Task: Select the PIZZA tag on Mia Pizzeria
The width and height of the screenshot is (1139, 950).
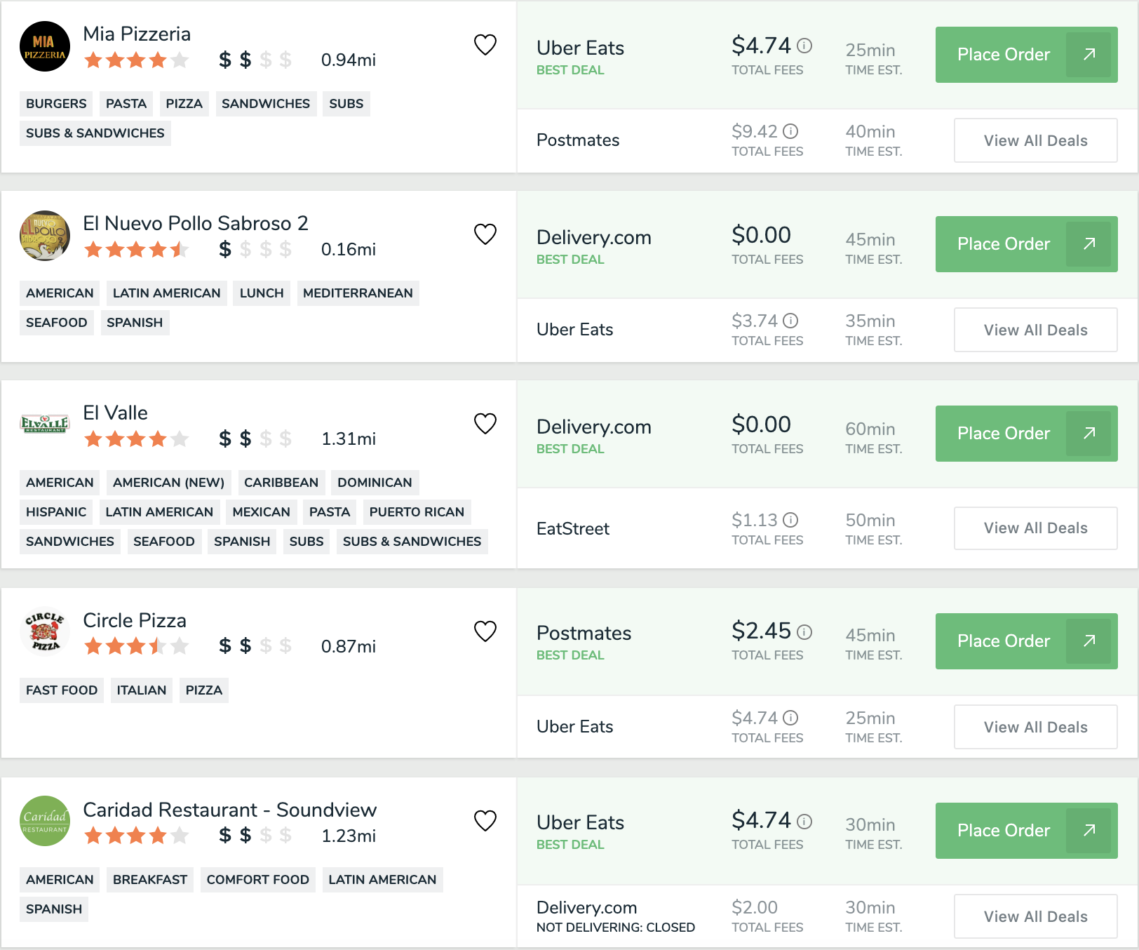Action: pos(184,104)
